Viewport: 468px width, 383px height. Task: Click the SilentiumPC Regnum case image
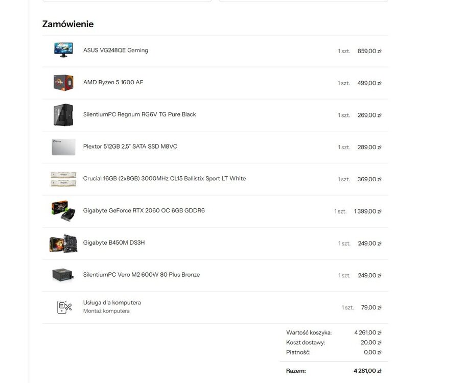click(x=63, y=115)
